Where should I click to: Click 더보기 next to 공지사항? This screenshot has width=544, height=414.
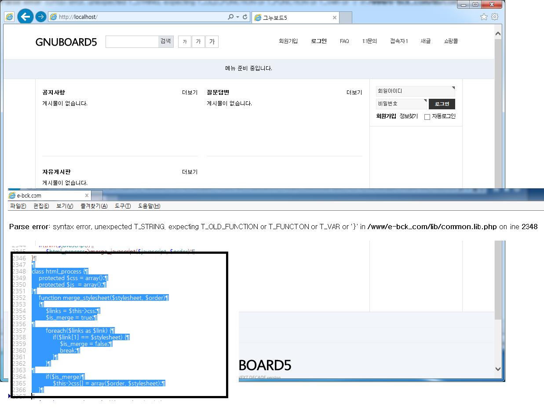[190, 93]
